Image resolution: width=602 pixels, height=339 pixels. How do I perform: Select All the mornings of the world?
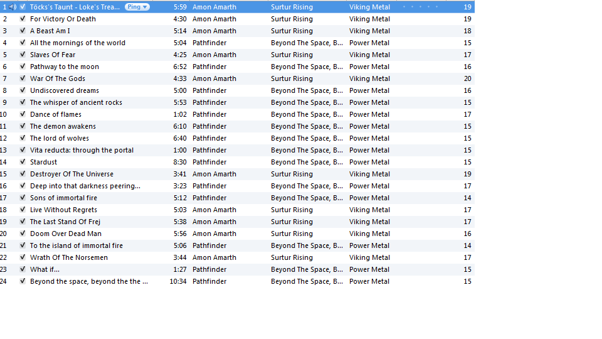[x=78, y=43]
